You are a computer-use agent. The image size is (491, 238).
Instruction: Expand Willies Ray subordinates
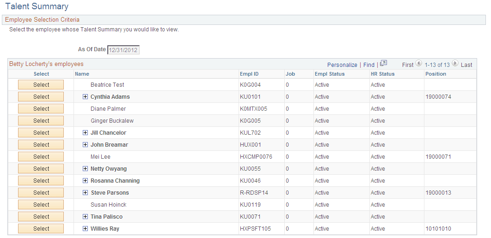click(85, 229)
